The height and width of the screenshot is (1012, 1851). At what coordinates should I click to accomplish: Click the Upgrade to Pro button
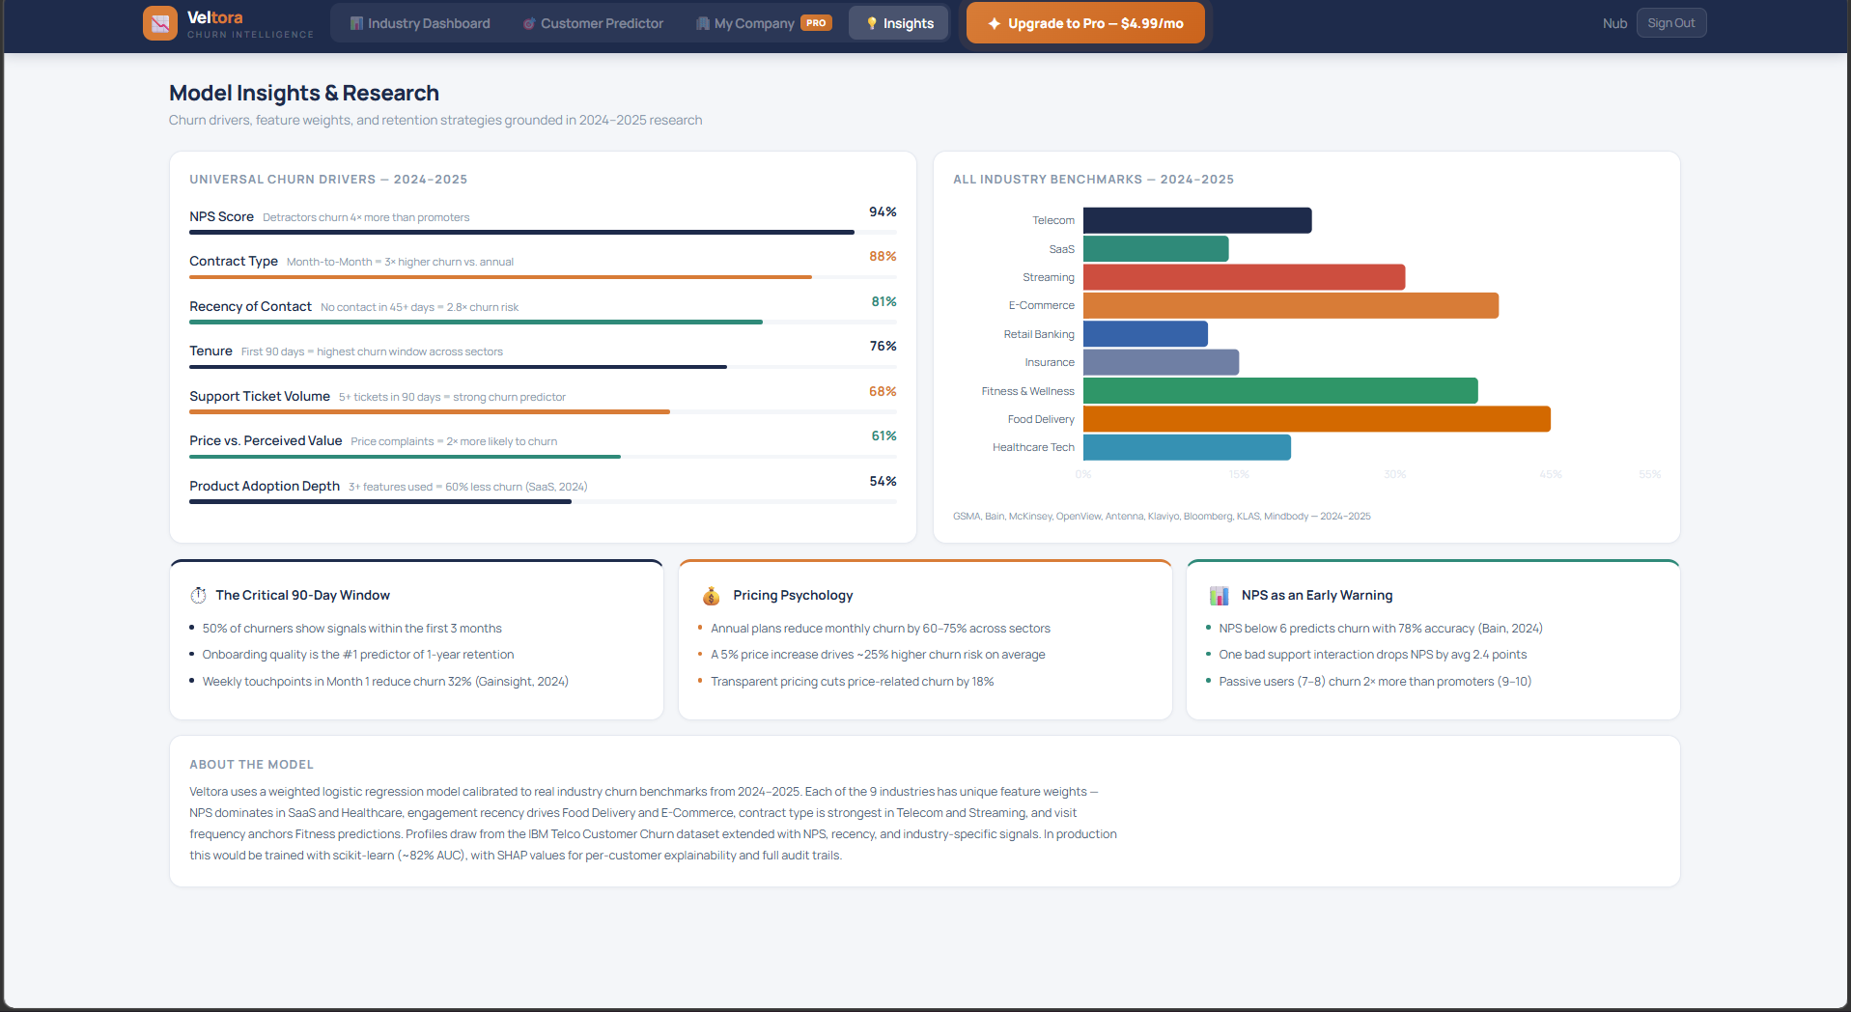pyautogui.click(x=1084, y=22)
